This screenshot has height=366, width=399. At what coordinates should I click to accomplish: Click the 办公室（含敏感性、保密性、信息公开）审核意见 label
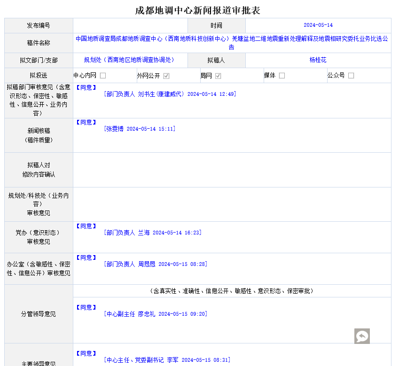(39, 269)
